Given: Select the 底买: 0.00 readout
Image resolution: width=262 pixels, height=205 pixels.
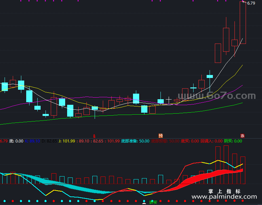Looking at the screenshot, I should 190,141.
